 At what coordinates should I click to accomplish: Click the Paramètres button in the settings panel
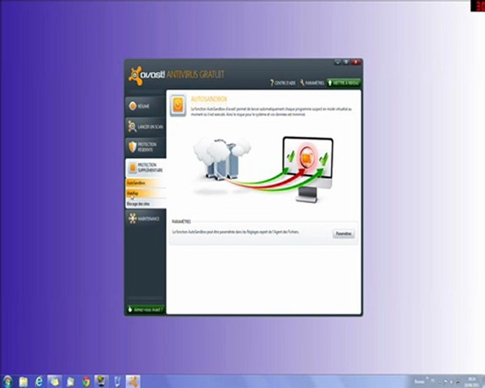point(344,233)
